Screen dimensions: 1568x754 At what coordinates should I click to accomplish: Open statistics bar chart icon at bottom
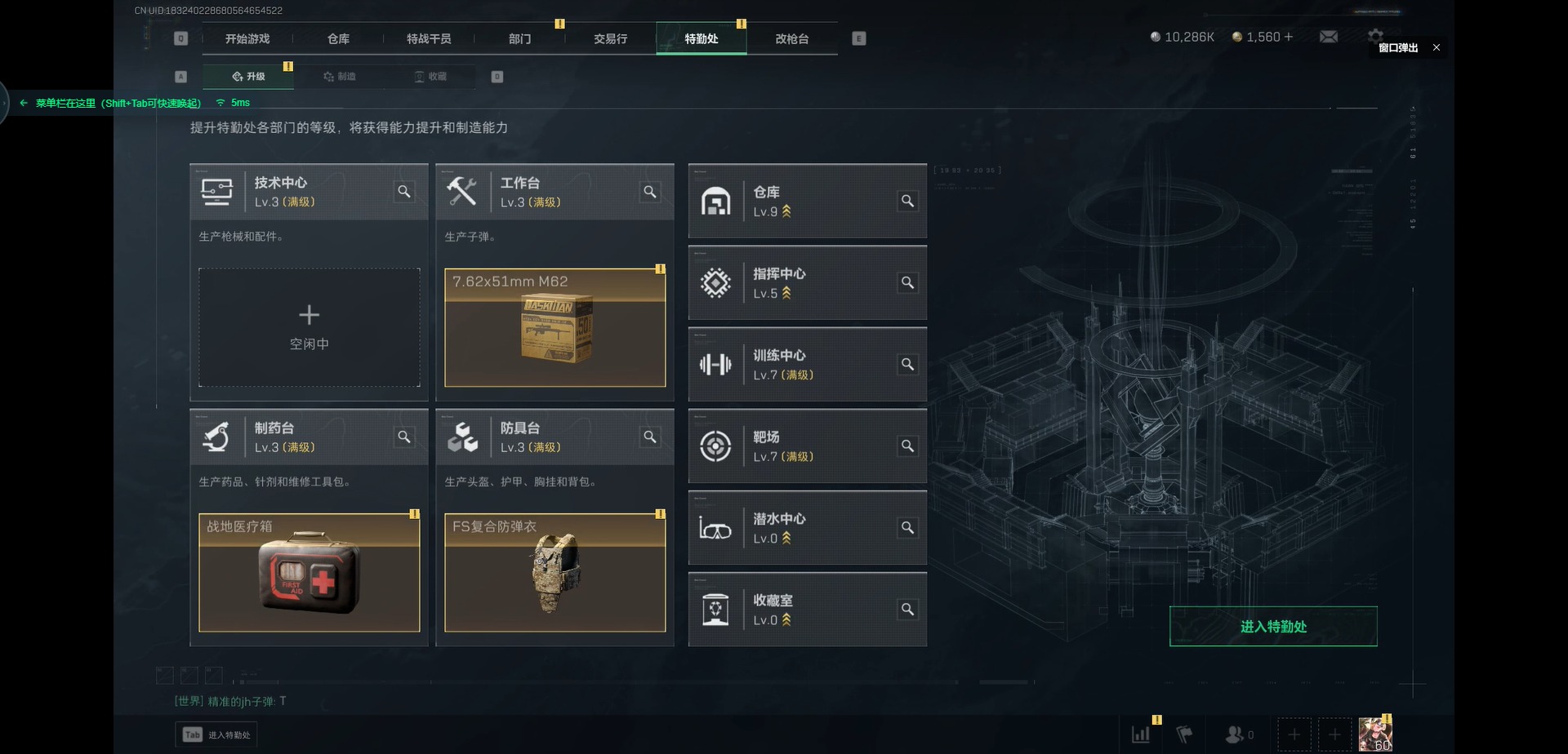click(x=1141, y=734)
